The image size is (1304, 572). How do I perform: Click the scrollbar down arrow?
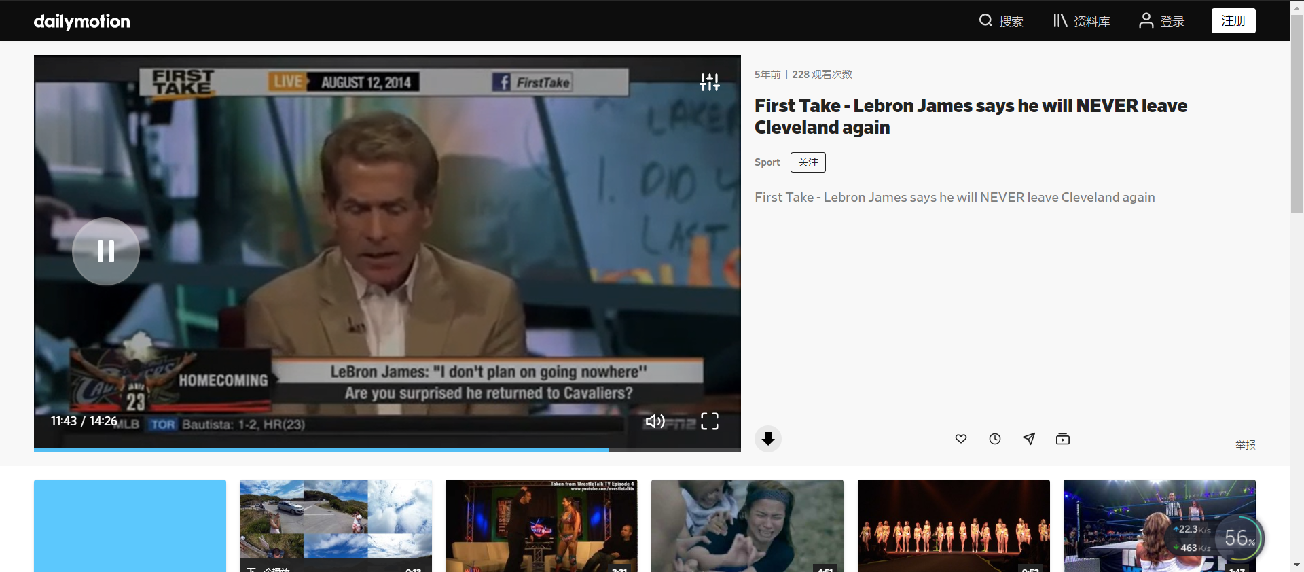click(x=1297, y=565)
